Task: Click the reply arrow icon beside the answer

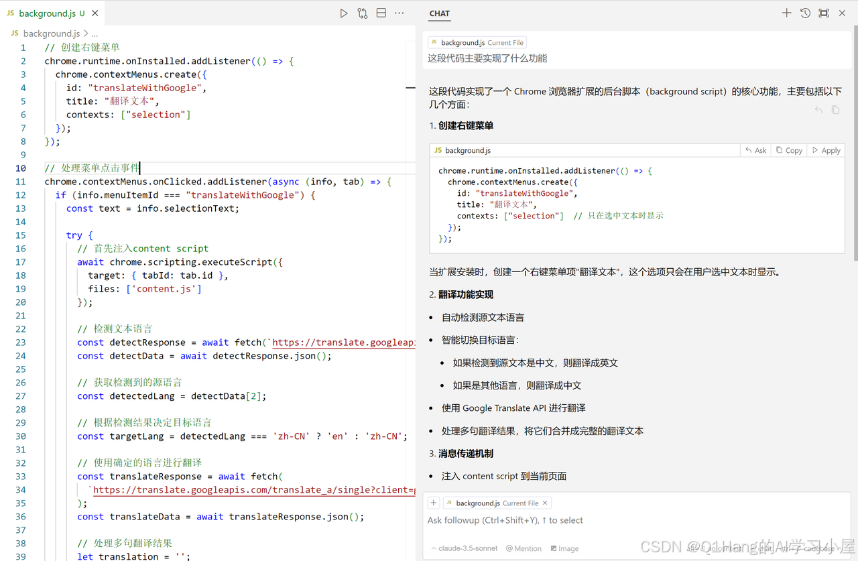Action: tap(818, 110)
